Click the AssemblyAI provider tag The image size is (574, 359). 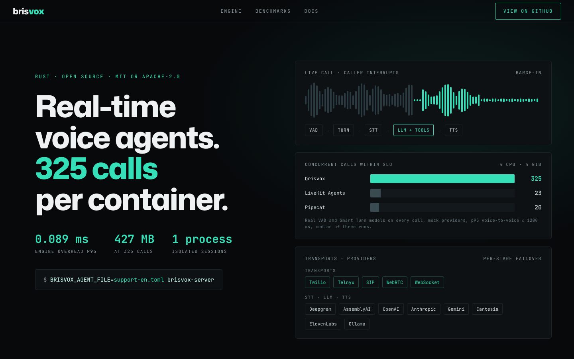click(x=357, y=309)
